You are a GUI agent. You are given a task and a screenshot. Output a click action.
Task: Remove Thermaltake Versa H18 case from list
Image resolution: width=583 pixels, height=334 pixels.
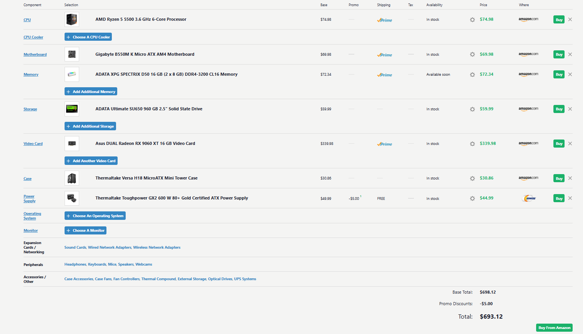[570, 178]
